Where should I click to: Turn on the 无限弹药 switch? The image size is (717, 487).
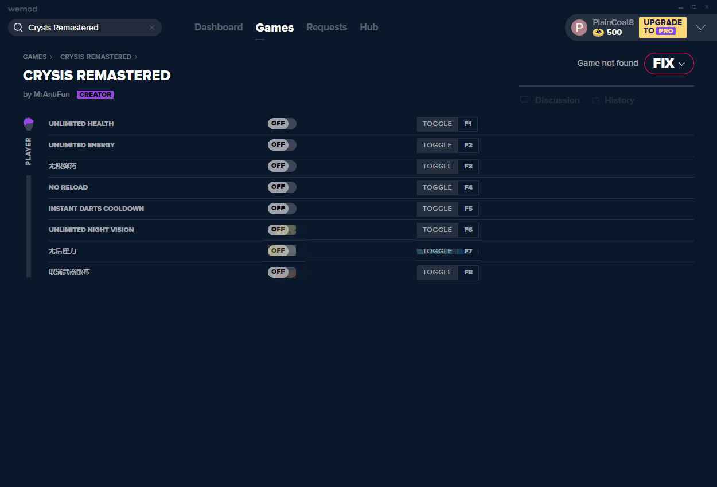pos(282,166)
